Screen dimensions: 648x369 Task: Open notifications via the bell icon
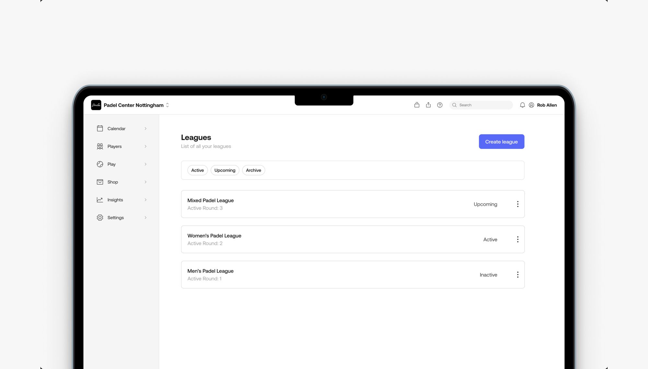[x=522, y=105]
